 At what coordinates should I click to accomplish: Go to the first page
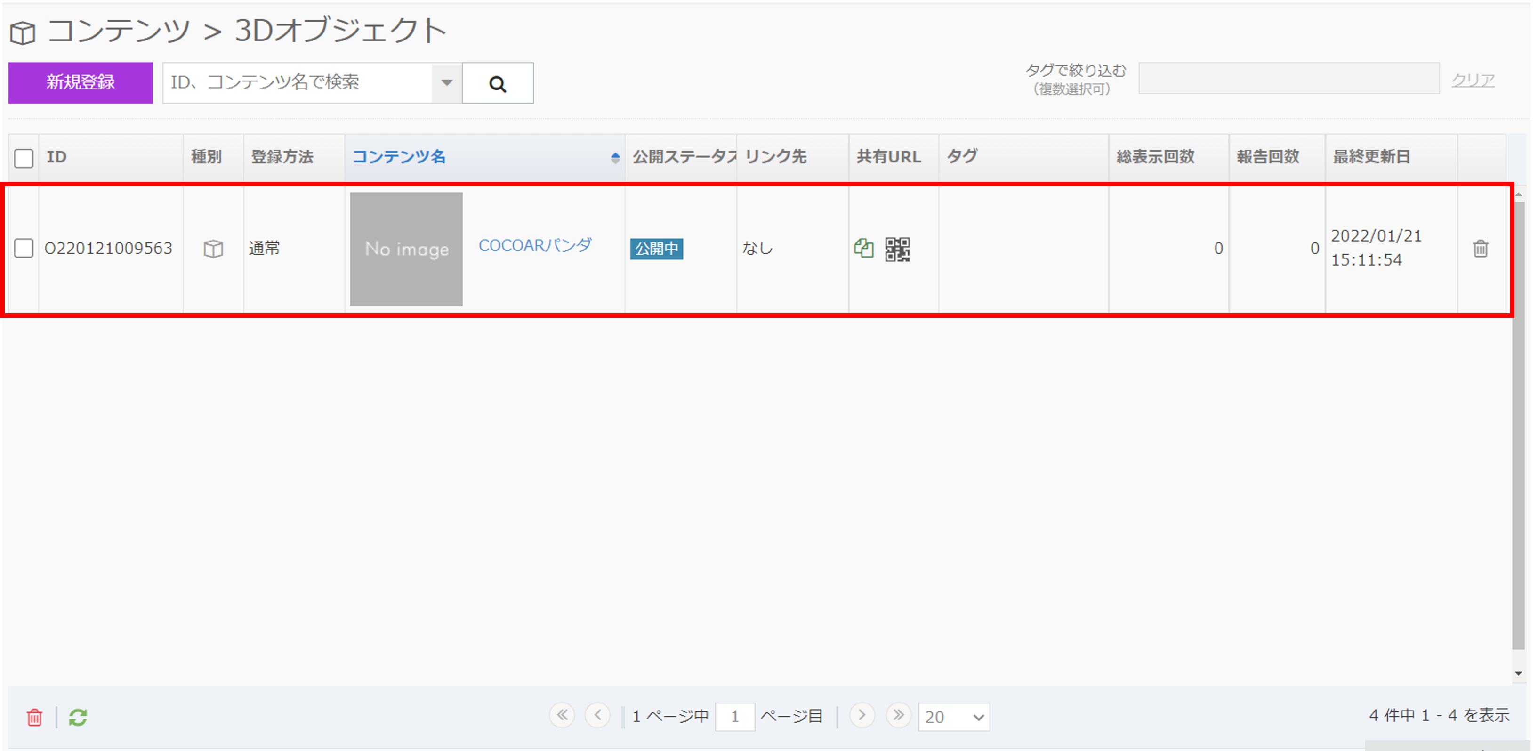pos(562,715)
